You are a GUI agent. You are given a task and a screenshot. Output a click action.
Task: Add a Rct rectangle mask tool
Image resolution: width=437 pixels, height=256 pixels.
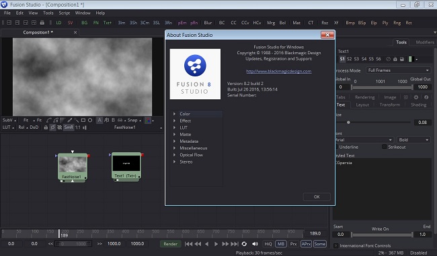409,23
